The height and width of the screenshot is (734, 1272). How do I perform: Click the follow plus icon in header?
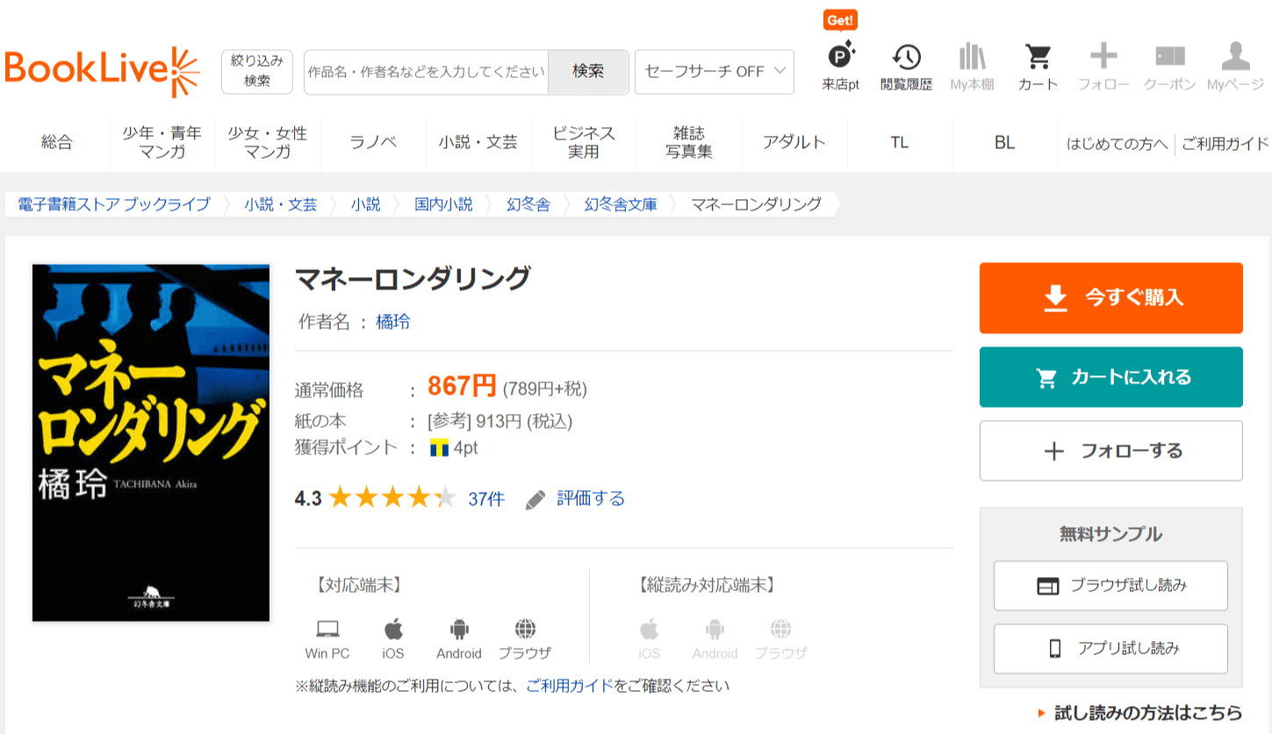(x=1103, y=59)
